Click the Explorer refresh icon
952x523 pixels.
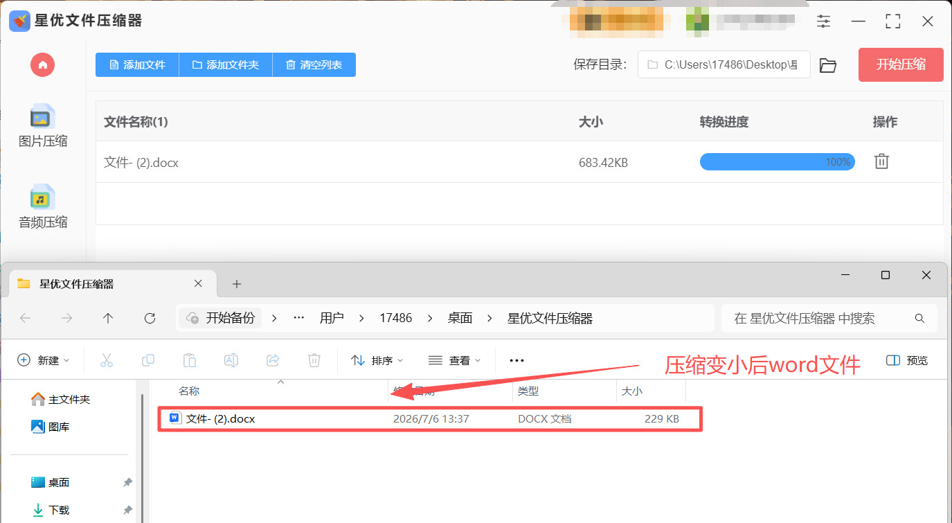pos(150,318)
